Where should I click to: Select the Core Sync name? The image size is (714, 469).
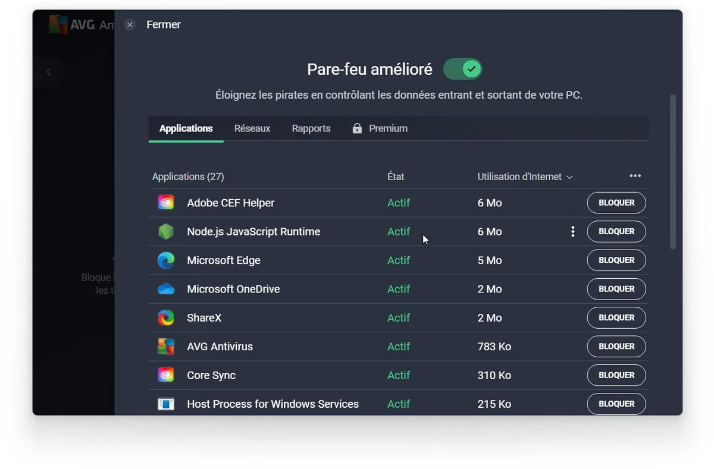click(211, 375)
